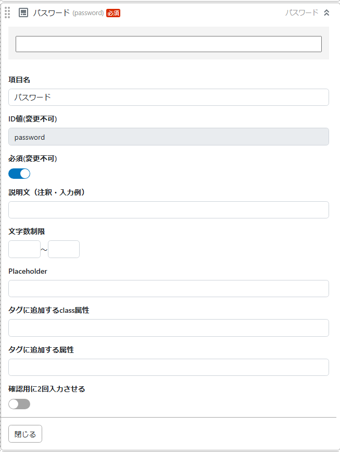The image size is (340, 452).
Task: Collapse the panel with the double chevron
Action: [328, 11]
